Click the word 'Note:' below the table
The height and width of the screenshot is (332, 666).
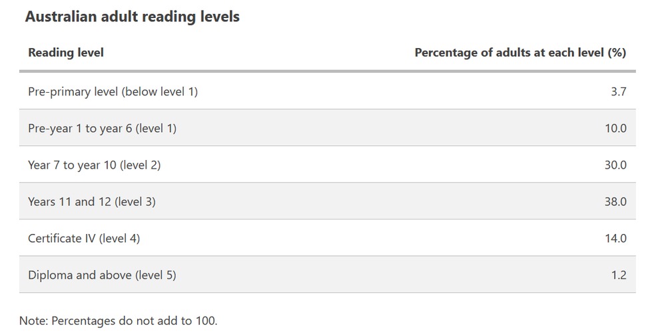pos(33,321)
